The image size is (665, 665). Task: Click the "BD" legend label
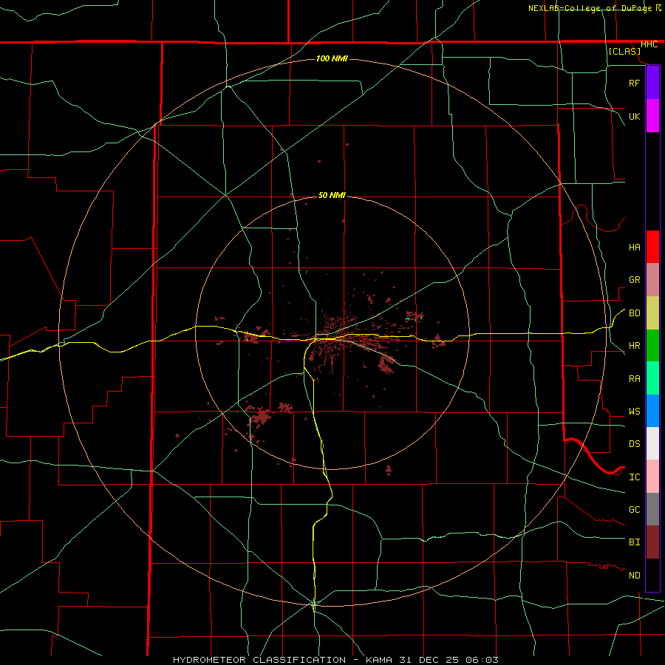(634, 313)
